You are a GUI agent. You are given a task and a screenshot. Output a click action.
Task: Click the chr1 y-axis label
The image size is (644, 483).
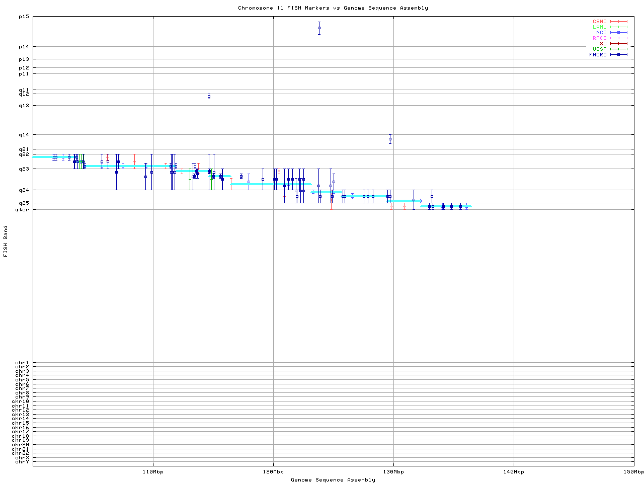click(x=22, y=363)
